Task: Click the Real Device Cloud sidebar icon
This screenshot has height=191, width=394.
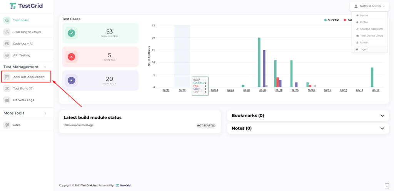Action: click(x=7, y=32)
